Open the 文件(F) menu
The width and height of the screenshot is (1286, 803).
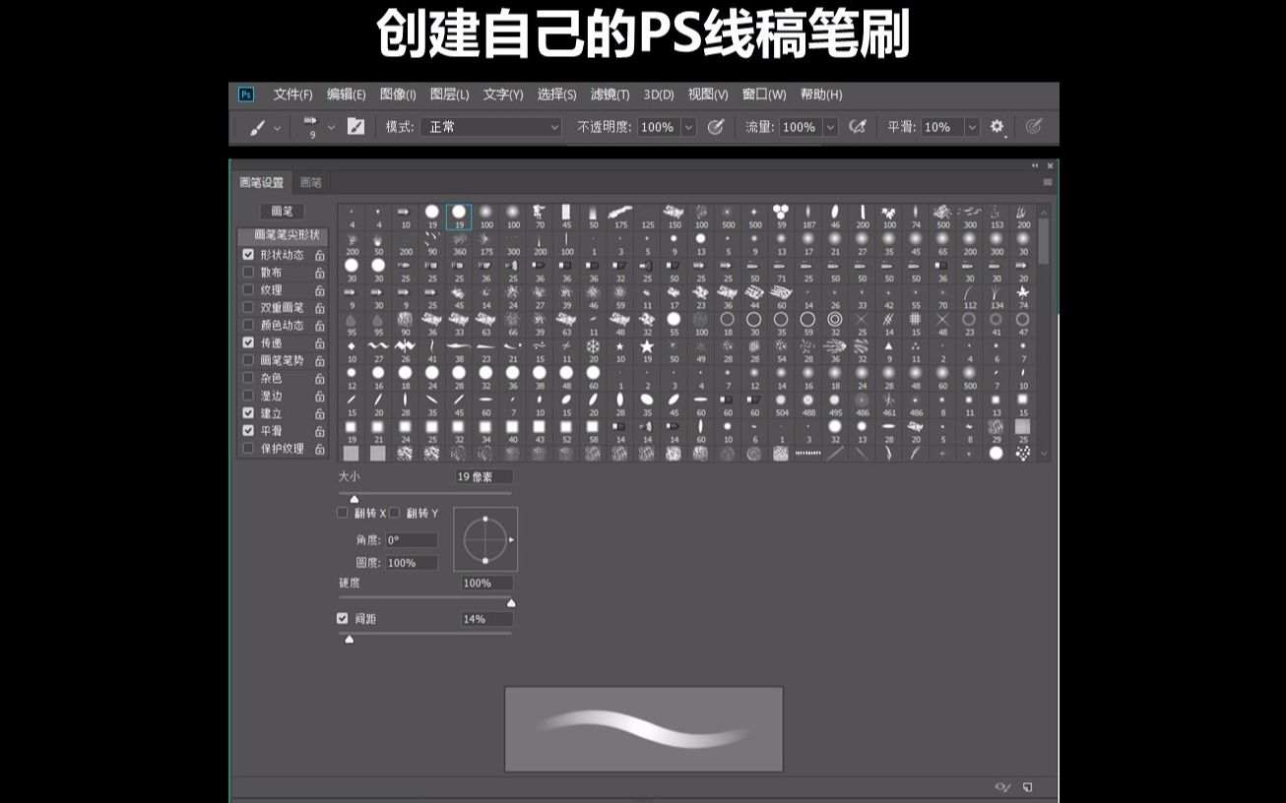tap(292, 94)
